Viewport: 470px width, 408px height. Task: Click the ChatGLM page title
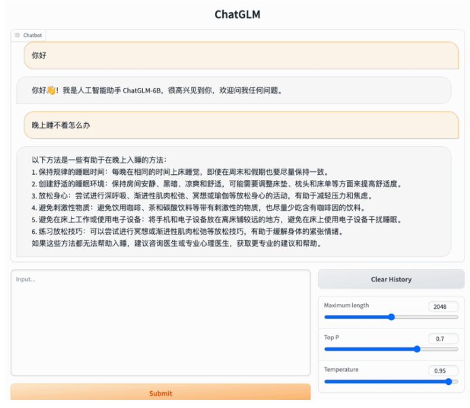click(x=237, y=14)
